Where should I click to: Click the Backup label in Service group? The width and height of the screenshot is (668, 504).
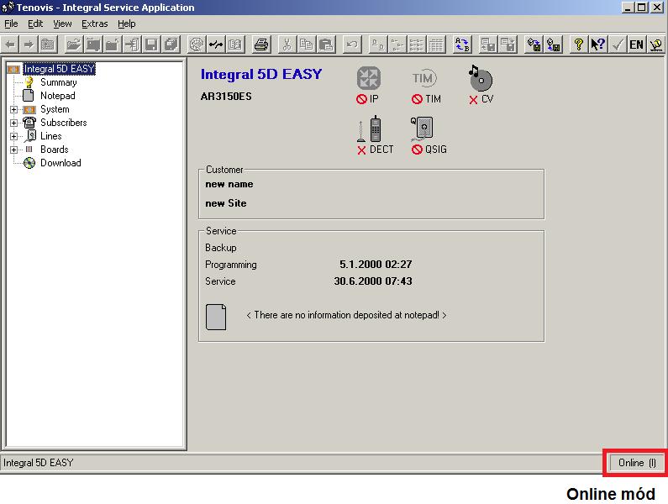coord(221,248)
